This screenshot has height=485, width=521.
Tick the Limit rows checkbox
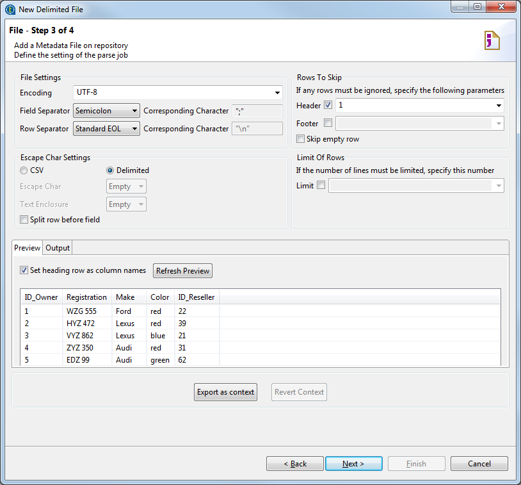321,186
